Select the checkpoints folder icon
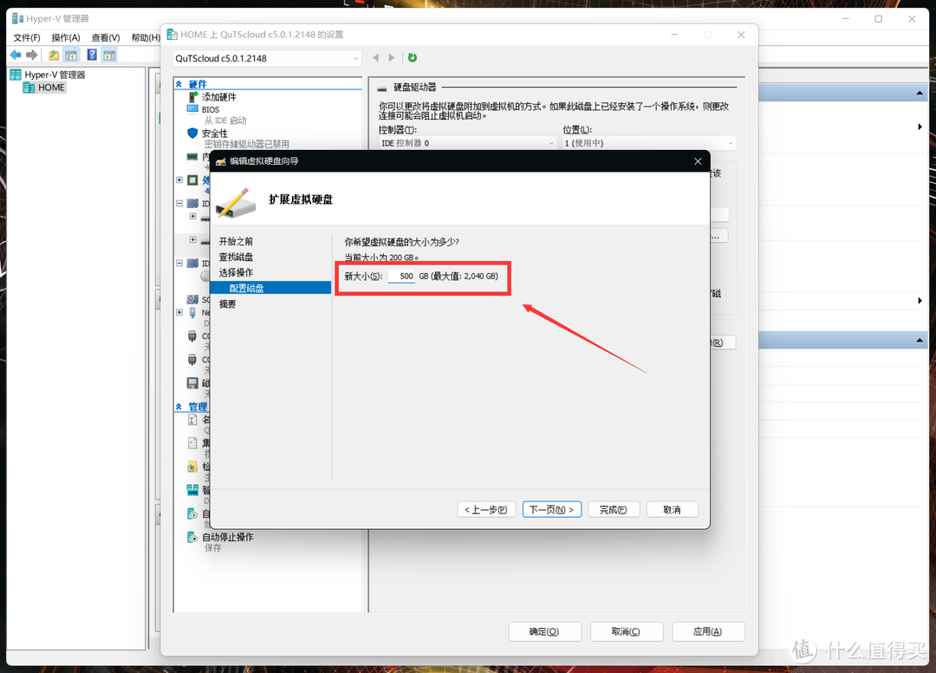Image resolution: width=936 pixels, height=673 pixels. click(x=192, y=467)
